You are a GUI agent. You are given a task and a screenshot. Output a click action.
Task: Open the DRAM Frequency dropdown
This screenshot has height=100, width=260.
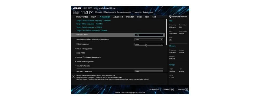[x=149, y=44]
